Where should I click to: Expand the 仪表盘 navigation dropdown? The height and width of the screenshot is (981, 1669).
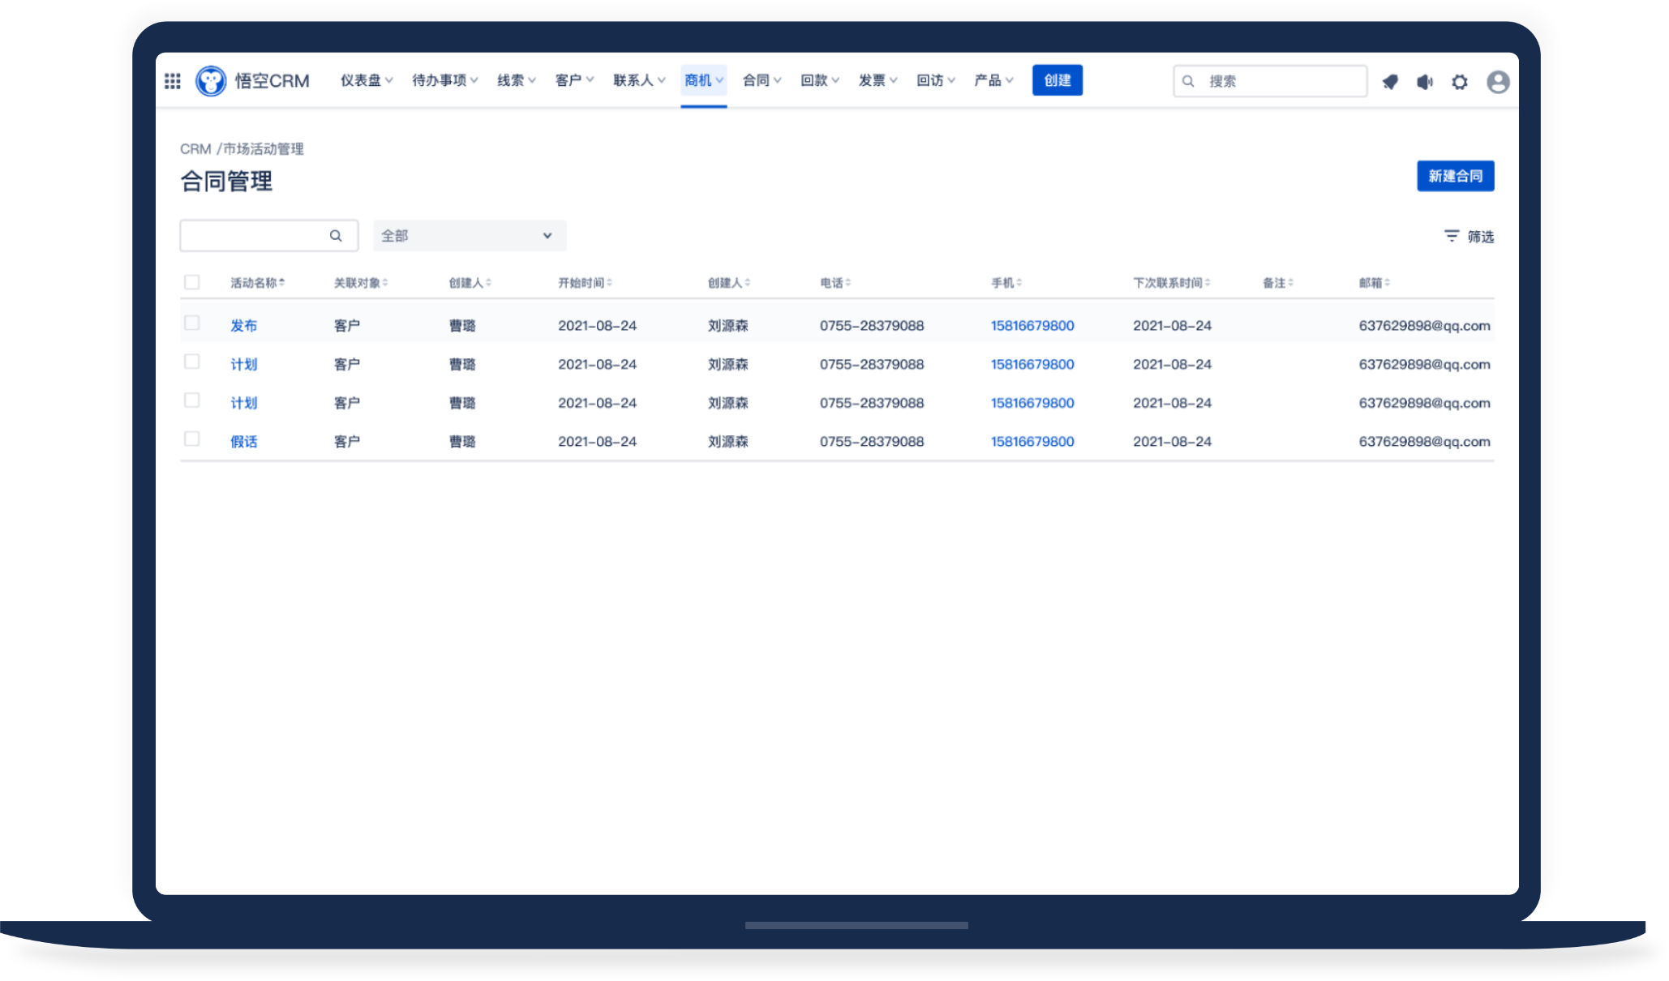[x=366, y=80]
